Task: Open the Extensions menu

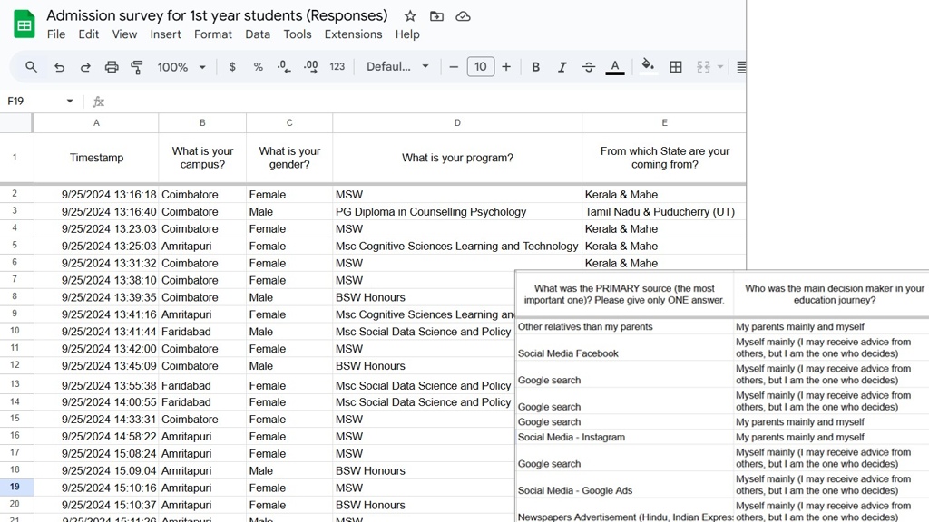Action: point(353,34)
